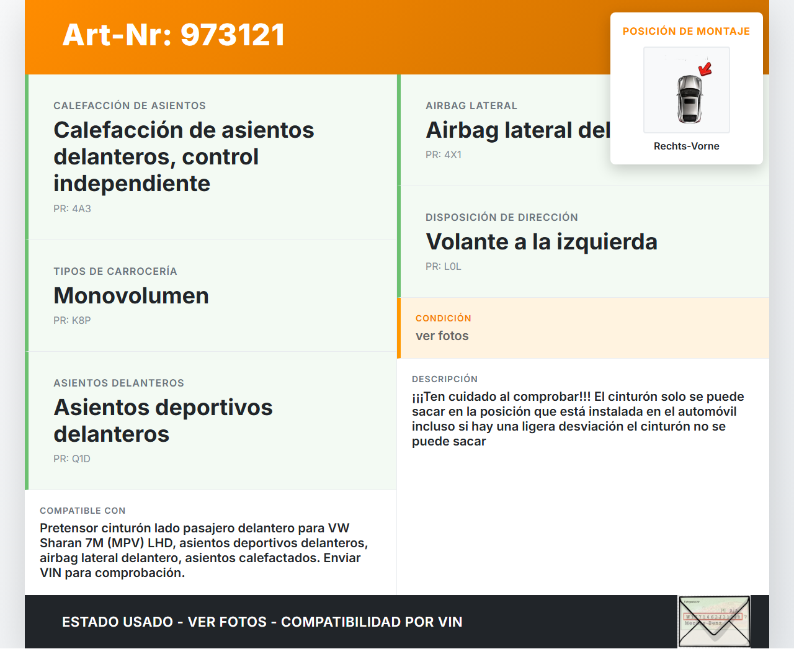Click the PR: K8P code
This screenshot has width=794, height=649.
click(x=72, y=320)
